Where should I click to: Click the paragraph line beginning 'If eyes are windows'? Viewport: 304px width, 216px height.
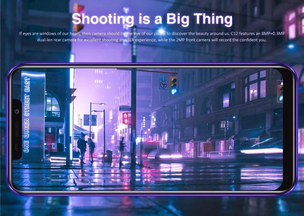coord(152,33)
